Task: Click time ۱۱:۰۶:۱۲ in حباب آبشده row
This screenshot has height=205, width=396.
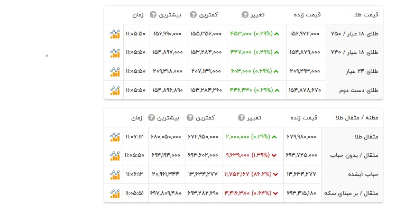Action: [x=134, y=174]
